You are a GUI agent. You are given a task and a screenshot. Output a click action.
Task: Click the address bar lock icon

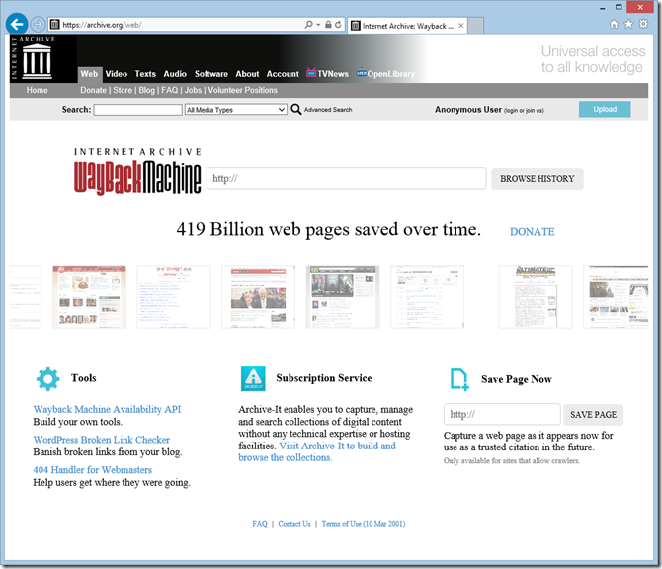tap(328, 25)
